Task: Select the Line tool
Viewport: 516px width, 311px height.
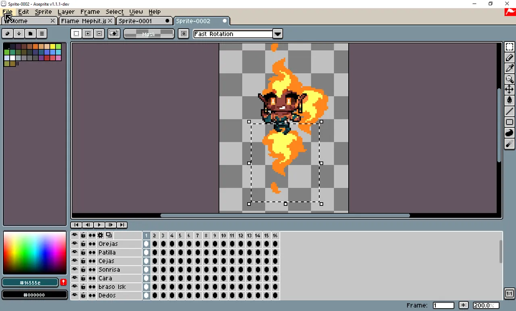Action: point(509,111)
